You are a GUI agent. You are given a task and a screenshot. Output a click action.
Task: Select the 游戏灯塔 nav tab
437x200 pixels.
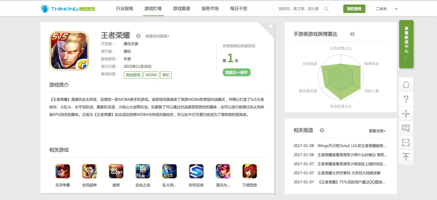(153, 8)
